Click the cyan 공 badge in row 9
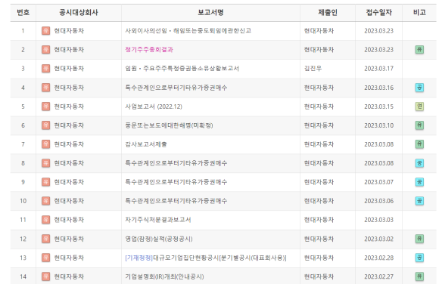439x284 pixels. coord(419,182)
